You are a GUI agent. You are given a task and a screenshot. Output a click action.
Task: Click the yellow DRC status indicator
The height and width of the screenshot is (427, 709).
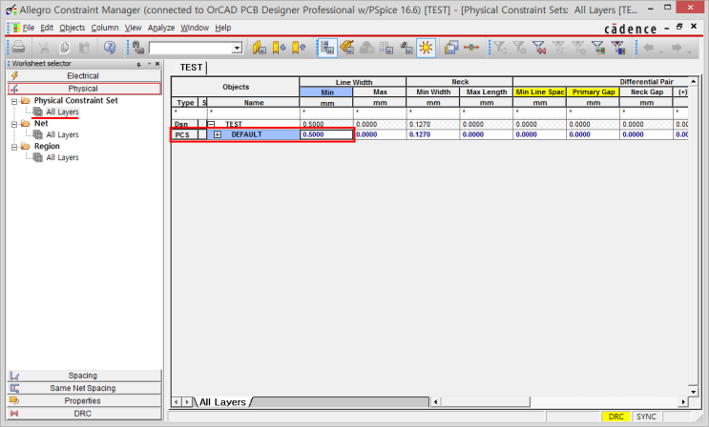tap(615, 417)
